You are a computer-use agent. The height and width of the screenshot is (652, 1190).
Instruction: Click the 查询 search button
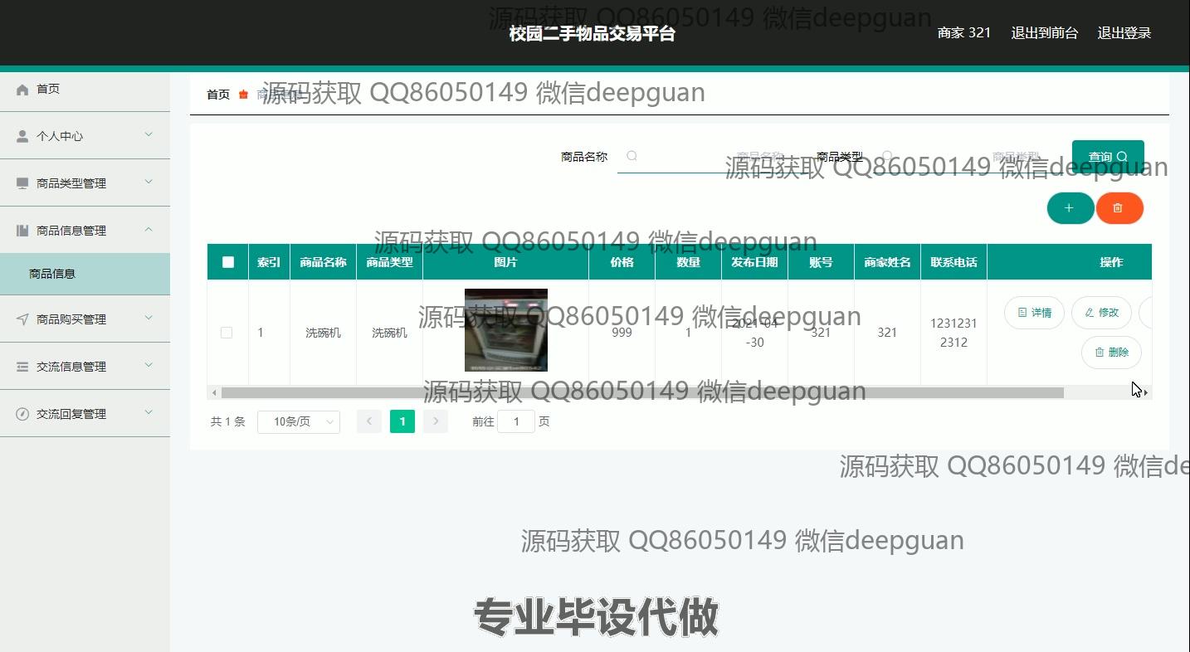(1108, 157)
